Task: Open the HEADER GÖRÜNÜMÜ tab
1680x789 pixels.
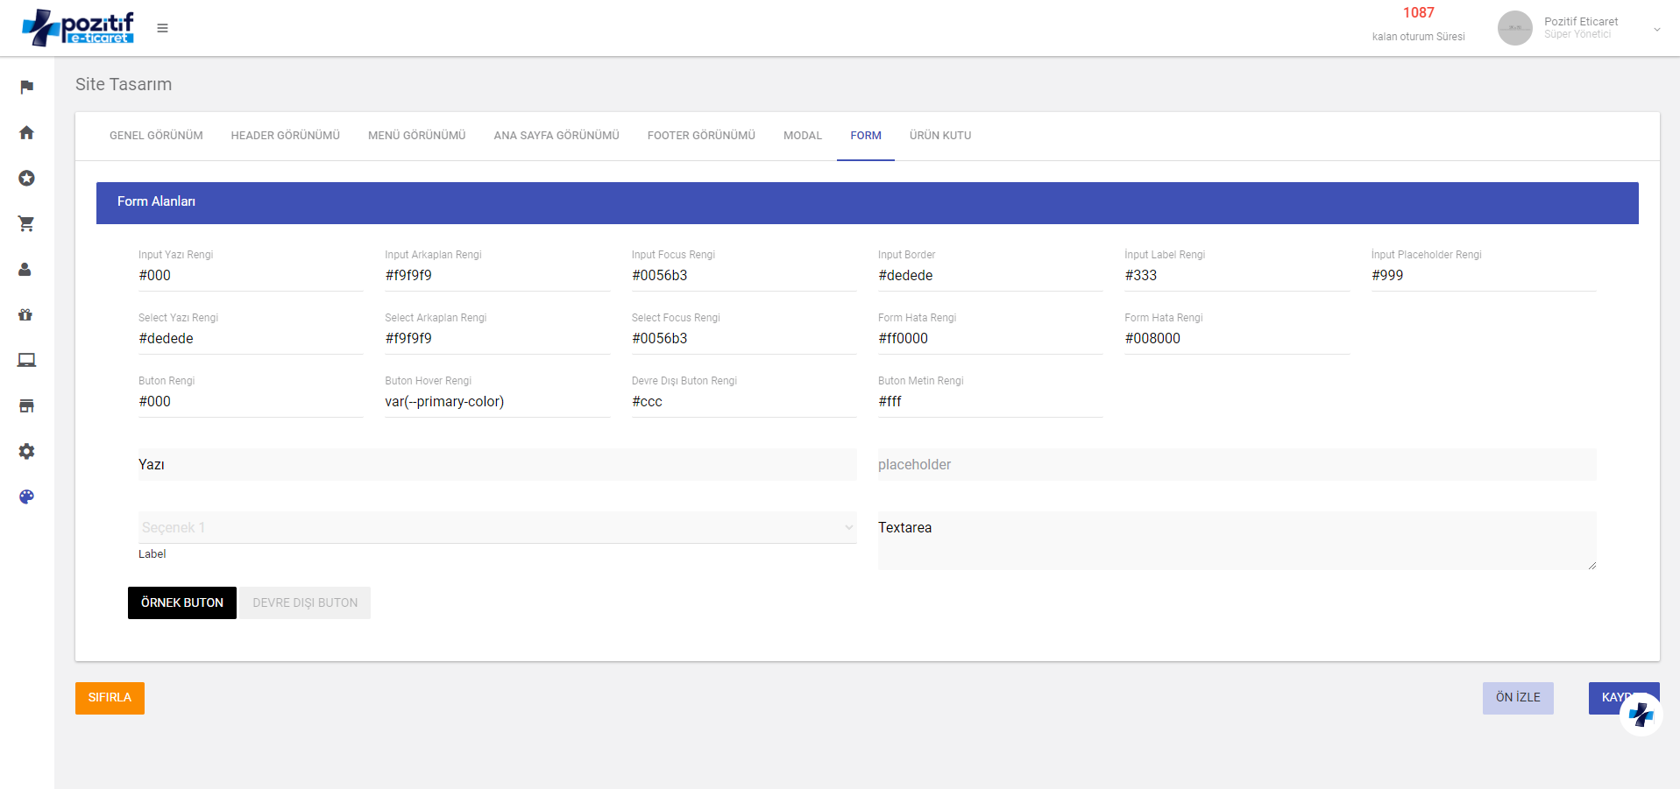Action: 285,136
